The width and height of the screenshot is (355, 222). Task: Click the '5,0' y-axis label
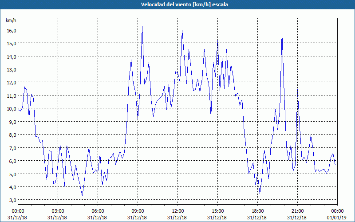click(x=12, y=174)
